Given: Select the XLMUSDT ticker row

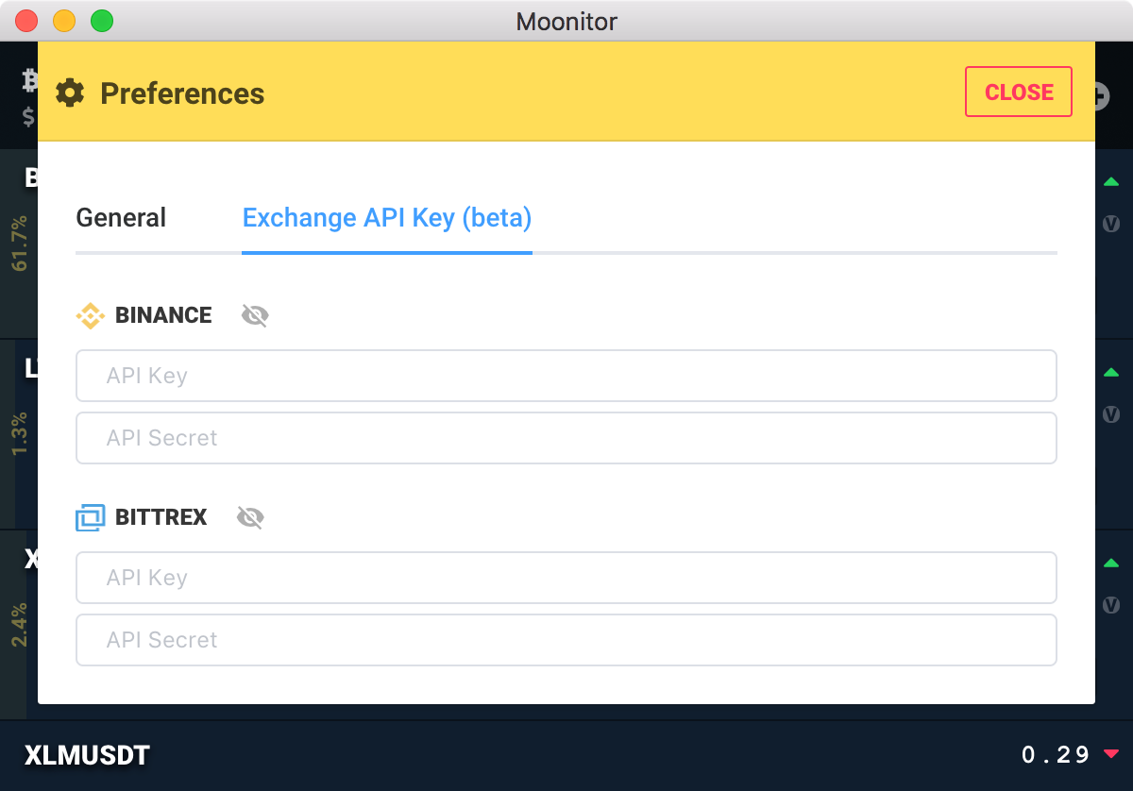Looking at the screenshot, I should (87, 755).
